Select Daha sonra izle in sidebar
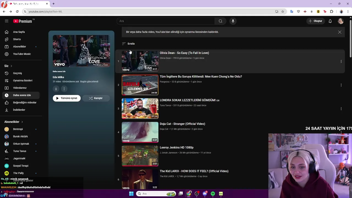This screenshot has width=352, height=198. pyautogui.click(x=21, y=95)
